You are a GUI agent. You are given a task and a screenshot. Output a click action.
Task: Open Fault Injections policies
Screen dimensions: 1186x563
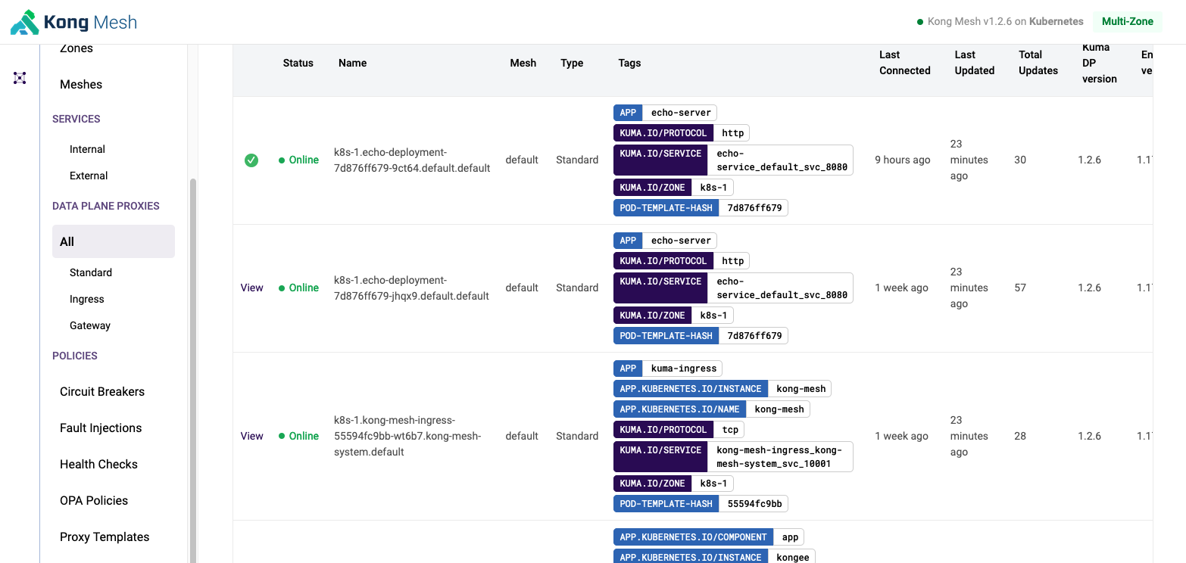[100, 428]
